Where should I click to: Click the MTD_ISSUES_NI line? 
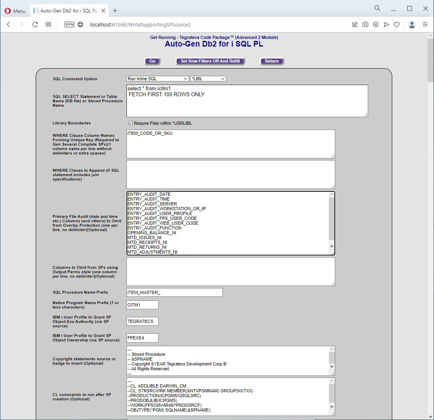click(x=144, y=237)
